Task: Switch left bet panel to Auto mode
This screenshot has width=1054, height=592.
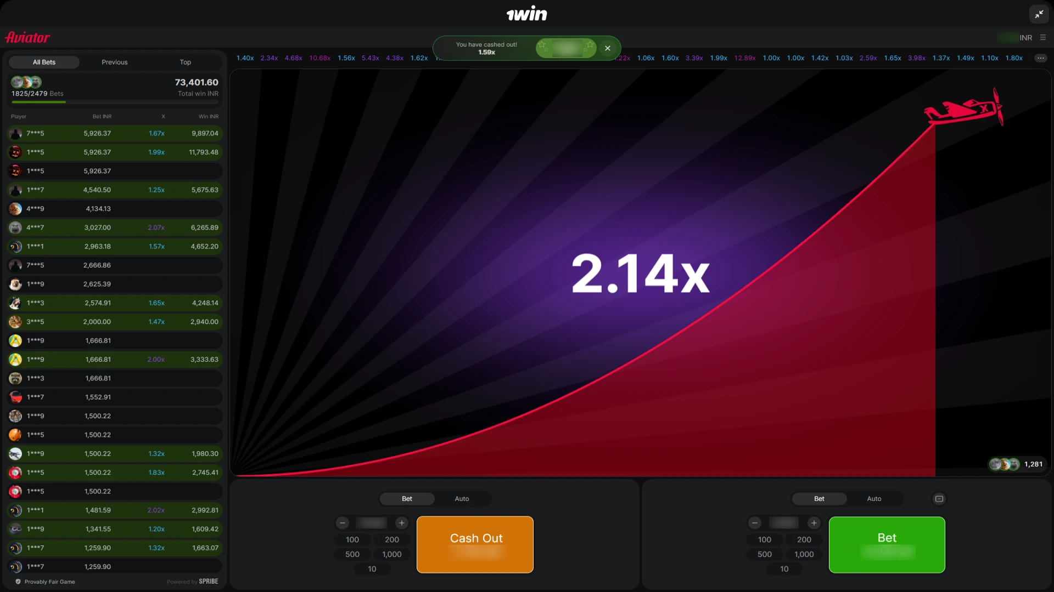Action: pyautogui.click(x=462, y=499)
